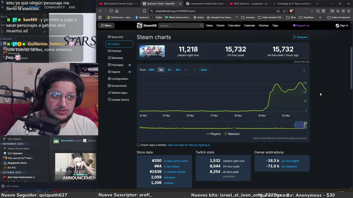This screenshot has width=353, height=198.
Task: Download the chart via arrow icon
Action: pyautogui.click(x=304, y=70)
